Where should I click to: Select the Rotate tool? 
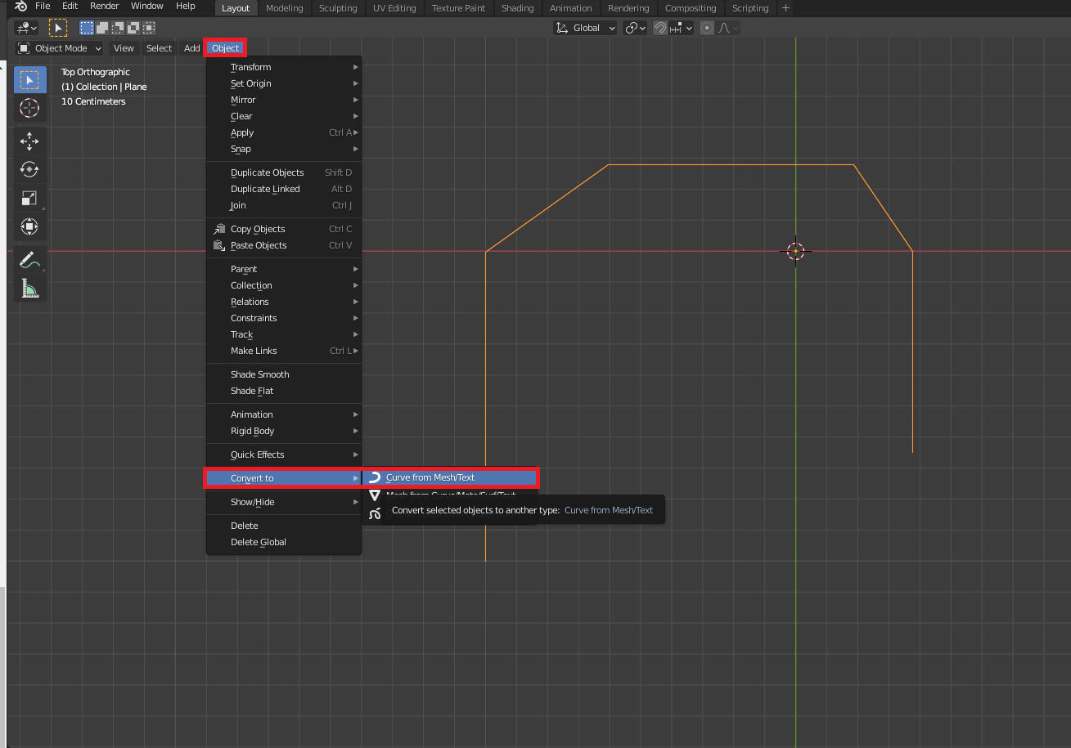[29, 169]
